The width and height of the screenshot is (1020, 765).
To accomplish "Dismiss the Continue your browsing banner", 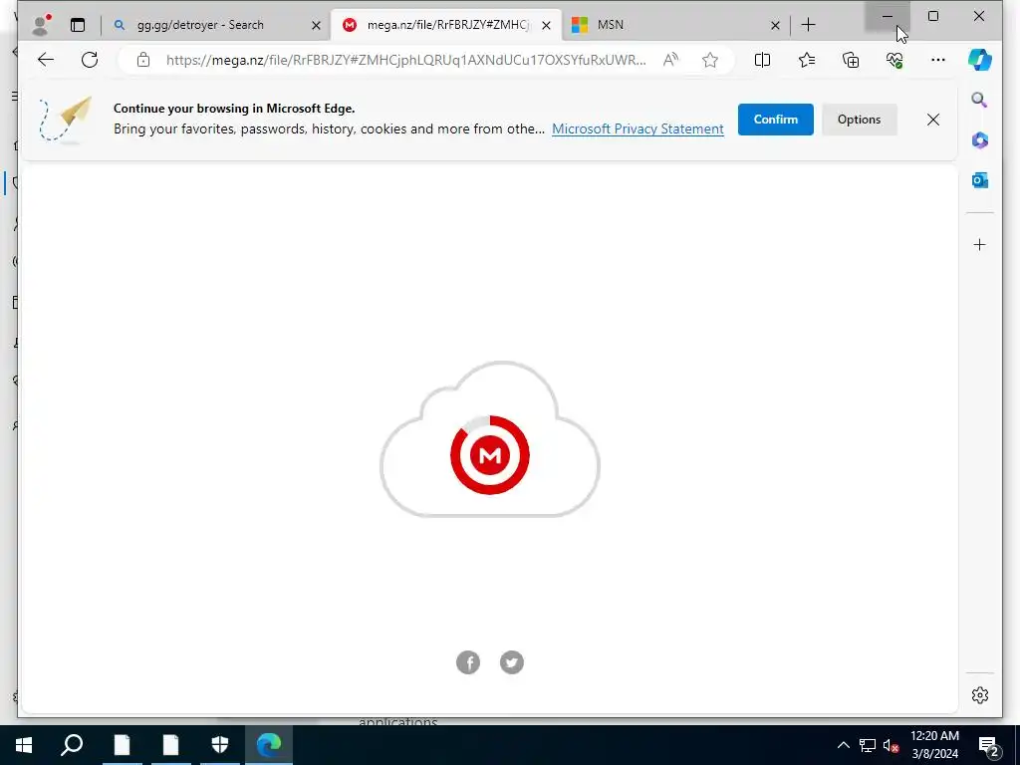I will (932, 120).
